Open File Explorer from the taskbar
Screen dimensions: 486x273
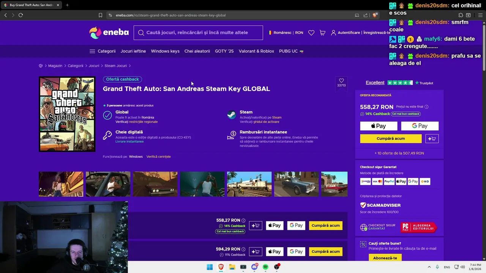tap(232, 267)
